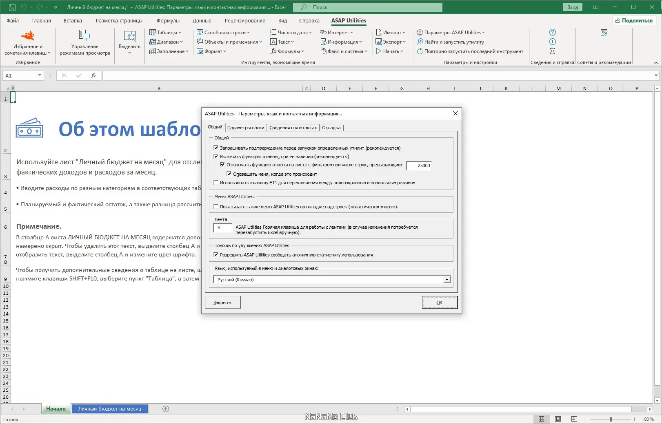Open the Vision Control view manager icon

tap(84, 36)
